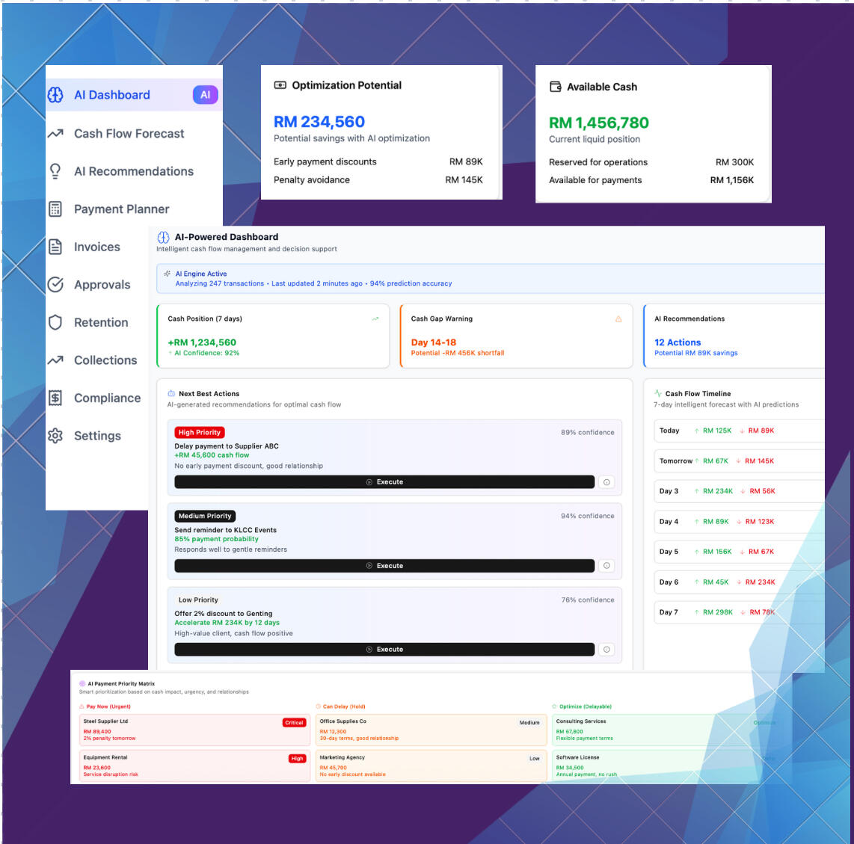Click the sparkle icon on AI Engine Active banner

(166, 274)
